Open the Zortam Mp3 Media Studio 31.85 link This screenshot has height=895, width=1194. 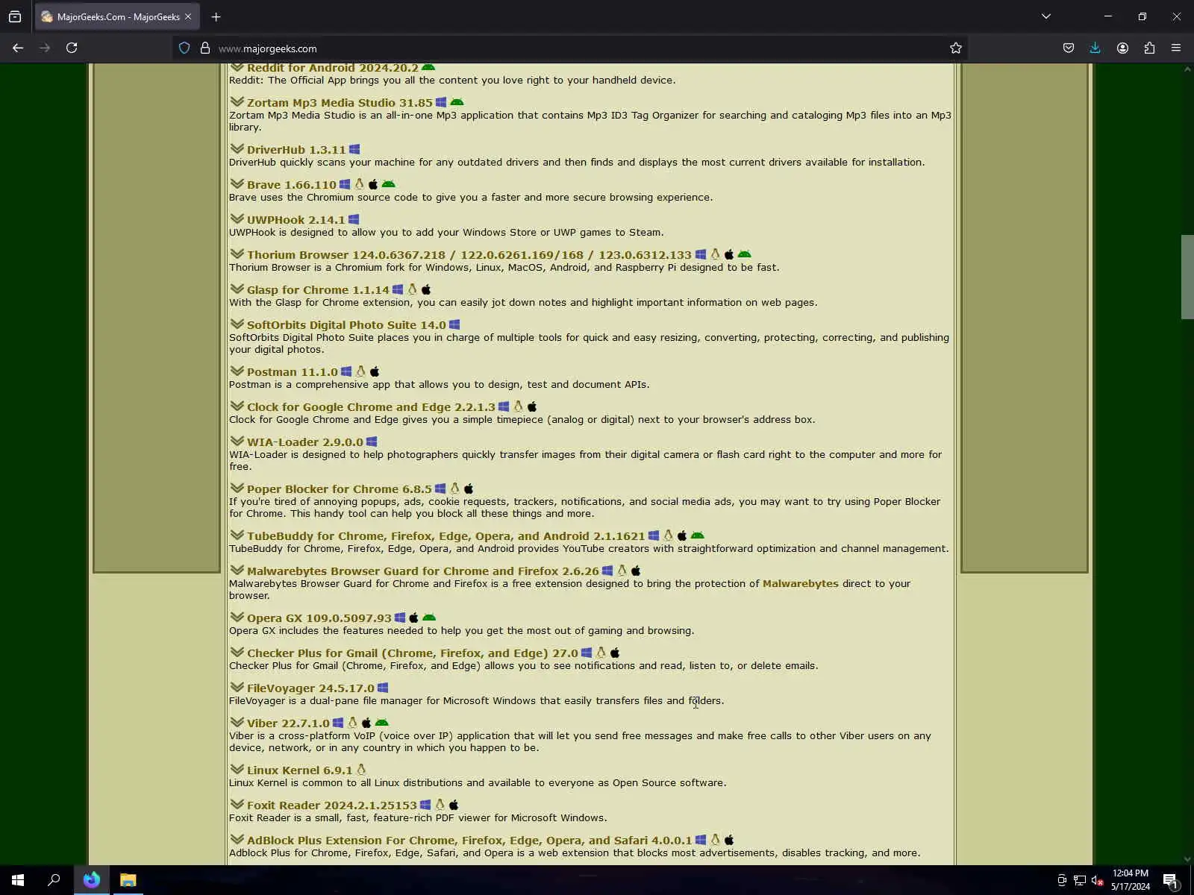pyautogui.click(x=340, y=103)
